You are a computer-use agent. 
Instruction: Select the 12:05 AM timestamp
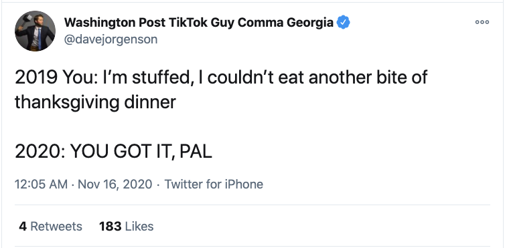[x=42, y=184]
